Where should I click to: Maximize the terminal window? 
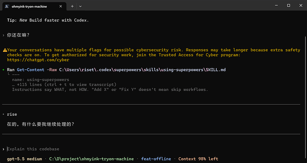[x=289, y=5]
